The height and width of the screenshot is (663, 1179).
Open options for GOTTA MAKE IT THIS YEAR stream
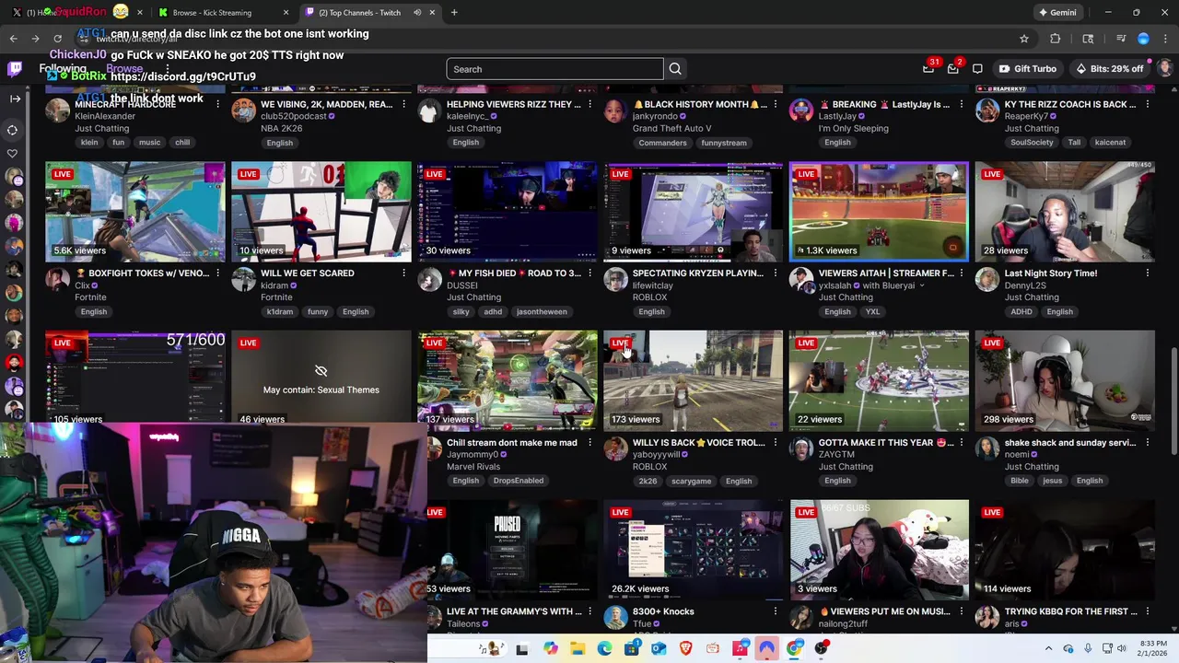click(961, 443)
